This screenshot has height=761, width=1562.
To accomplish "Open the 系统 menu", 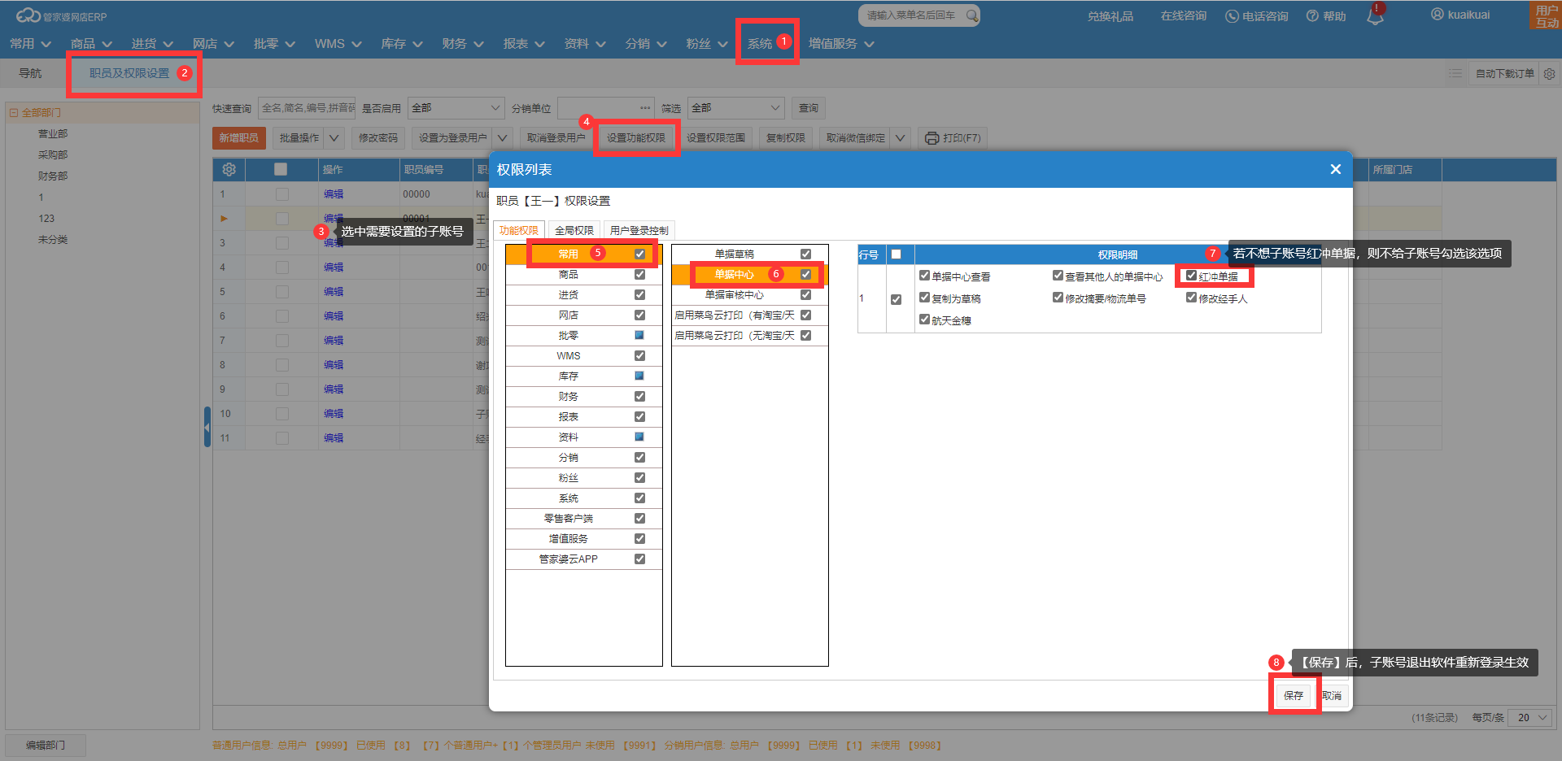I will 760,44.
